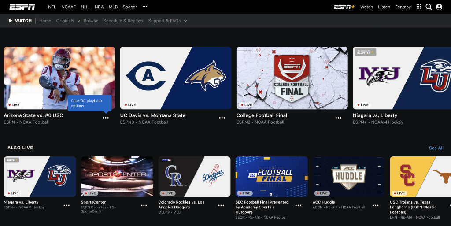Open options for SportsCenter
This screenshot has width=451, height=226.
click(x=144, y=205)
